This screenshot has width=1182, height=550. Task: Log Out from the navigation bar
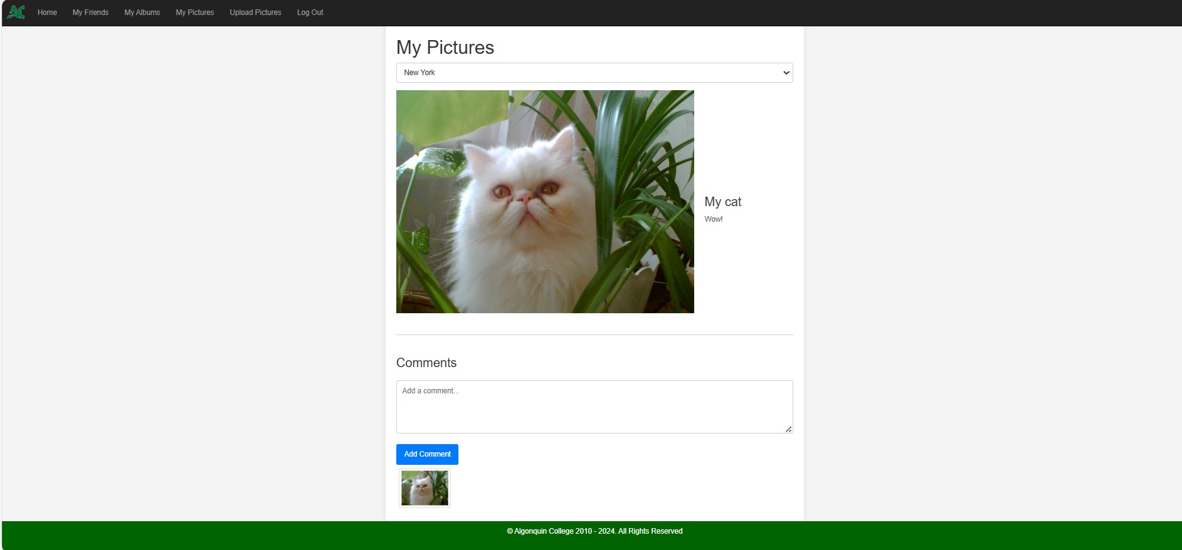[310, 13]
